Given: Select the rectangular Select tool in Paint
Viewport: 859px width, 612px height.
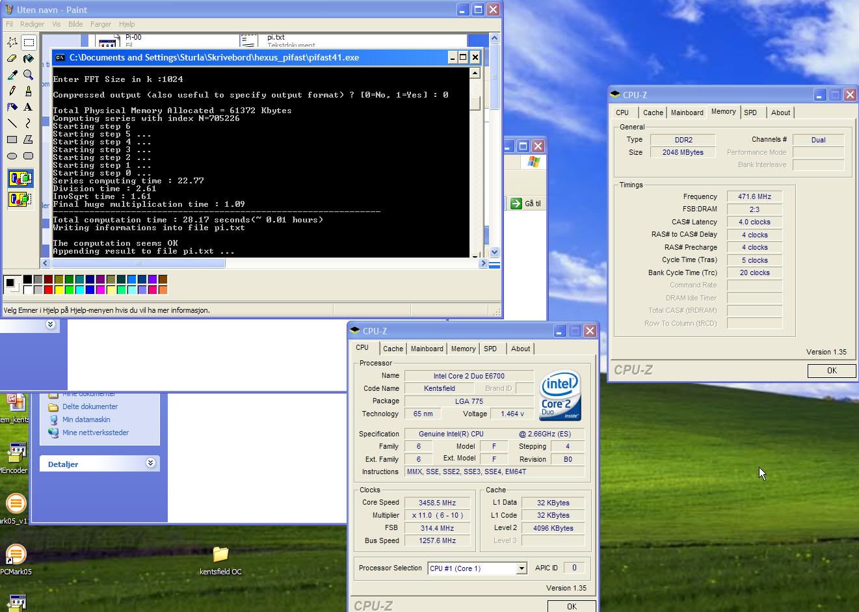Looking at the screenshot, I should point(29,42).
